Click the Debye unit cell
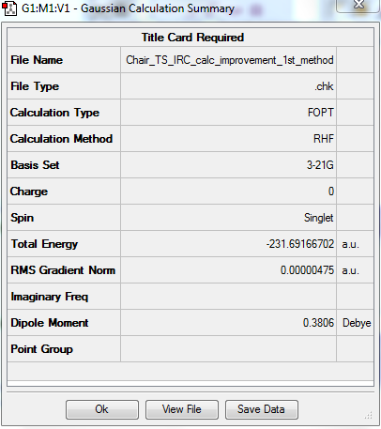This screenshot has width=381, height=429. (356, 323)
